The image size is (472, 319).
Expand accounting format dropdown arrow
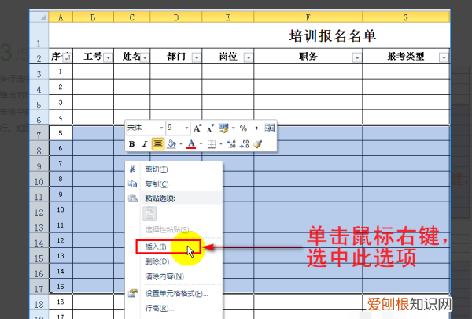(x=233, y=128)
